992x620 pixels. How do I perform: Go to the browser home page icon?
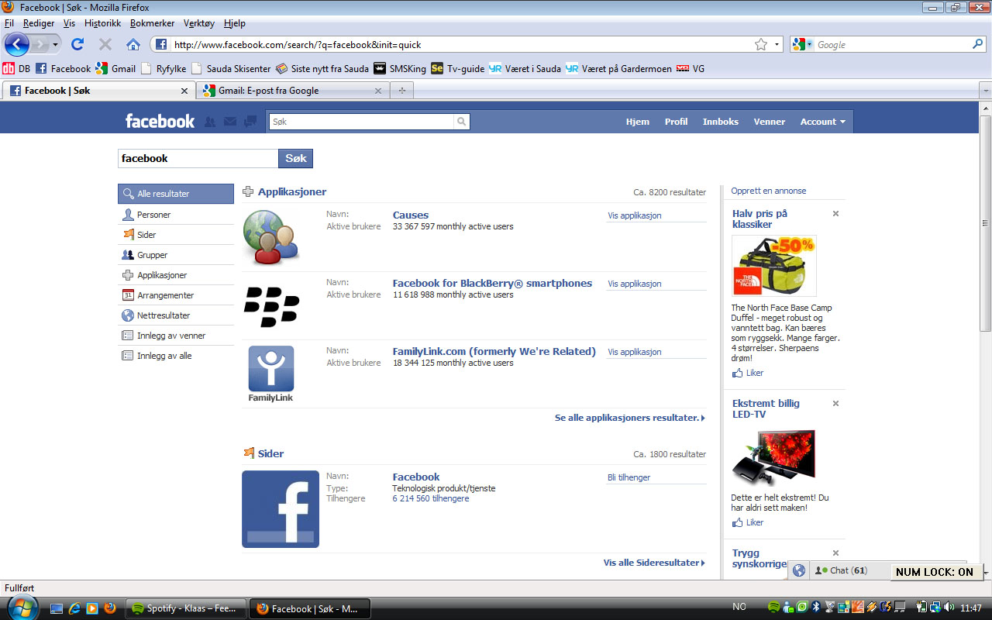pos(133,44)
